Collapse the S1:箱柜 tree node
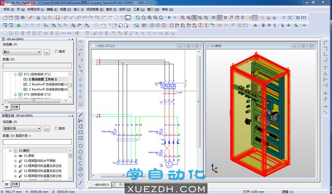 click(x=10, y=151)
